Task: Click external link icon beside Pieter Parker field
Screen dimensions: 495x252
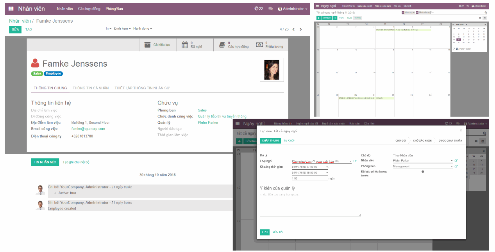Action: pos(455,160)
